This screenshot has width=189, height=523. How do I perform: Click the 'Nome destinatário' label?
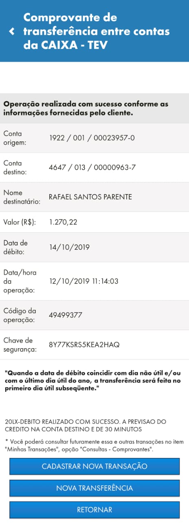pyautogui.click(x=20, y=197)
